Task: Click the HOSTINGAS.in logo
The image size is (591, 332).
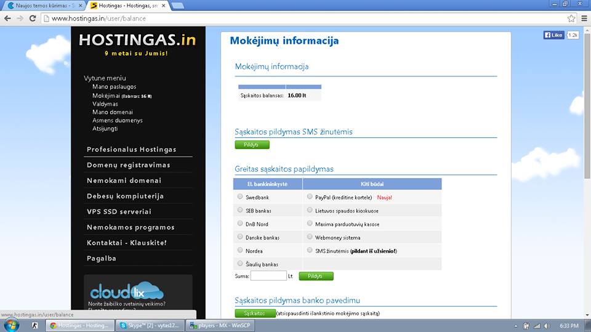Action: 137,40
